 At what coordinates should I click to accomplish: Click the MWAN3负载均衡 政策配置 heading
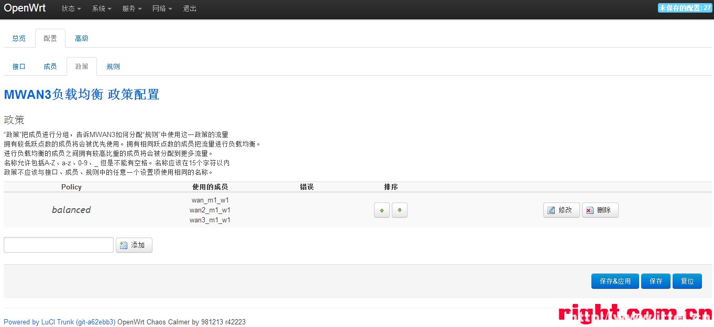(82, 95)
